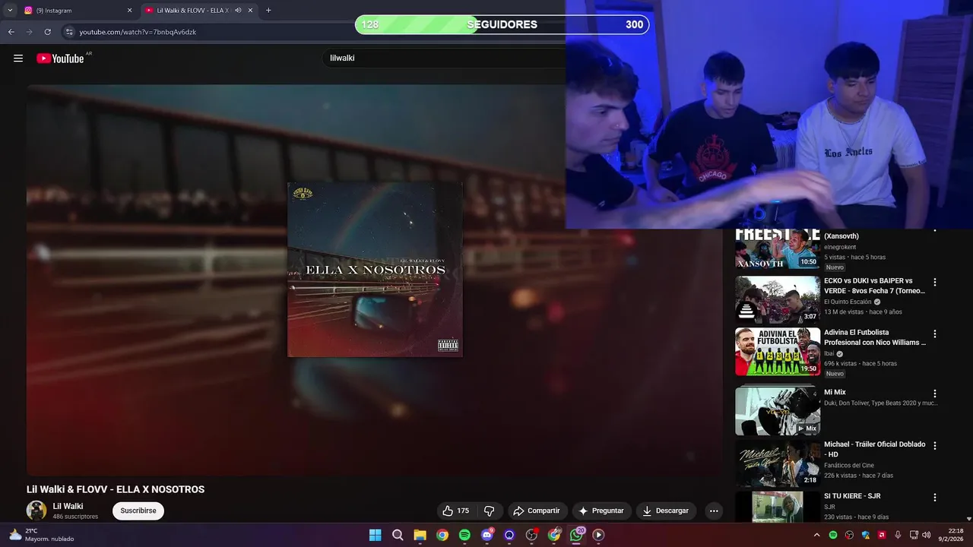This screenshot has width=973, height=547.
Task: Open File Explorer from the taskbar
Action: pos(420,535)
